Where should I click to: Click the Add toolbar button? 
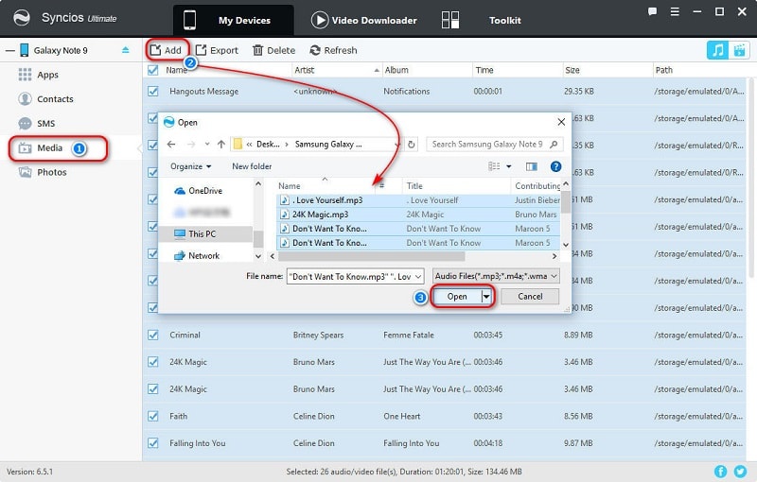166,50
